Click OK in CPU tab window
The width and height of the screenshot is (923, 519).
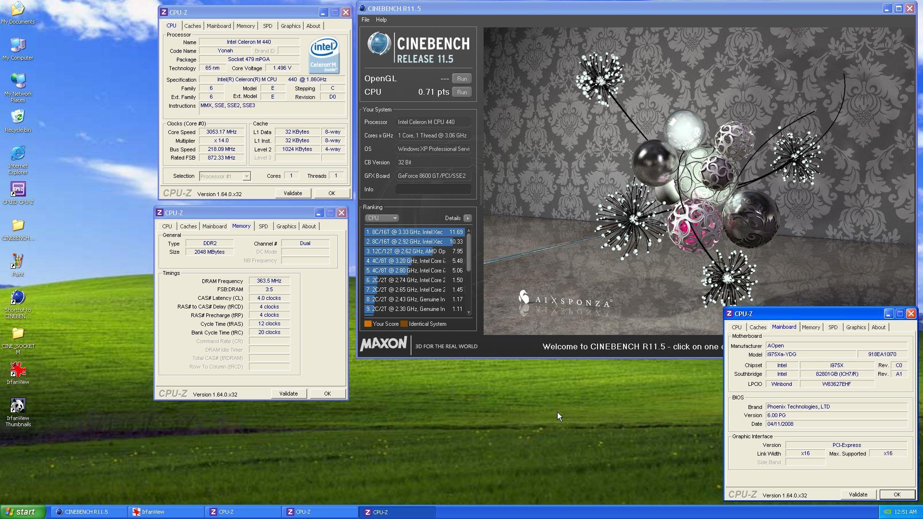coord(332,193)
